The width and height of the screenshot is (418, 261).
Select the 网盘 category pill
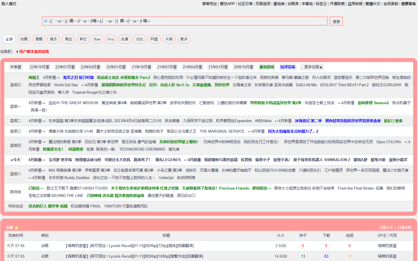click(x=154, y=39)
